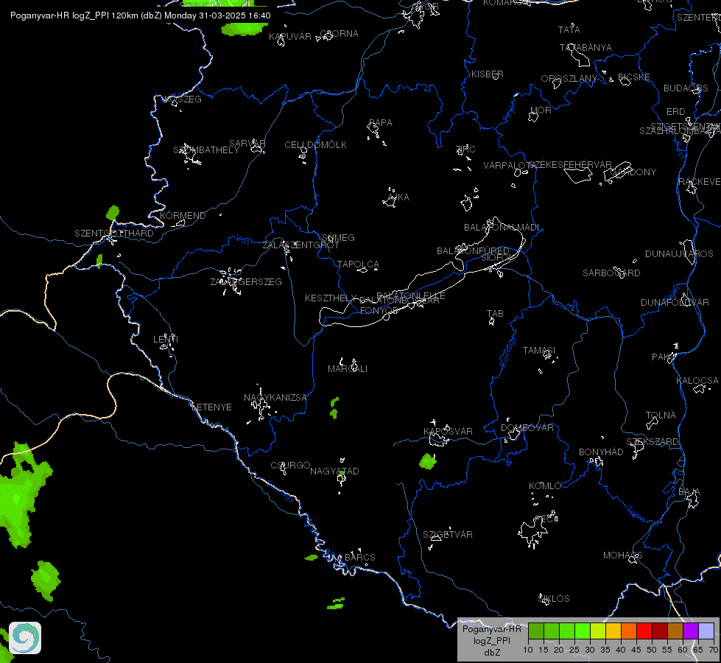Screen dimensions: 721x663
Task: Click the TAMÁSI city label
Action: (x=539, y=351)
